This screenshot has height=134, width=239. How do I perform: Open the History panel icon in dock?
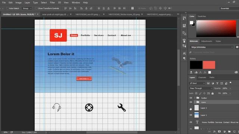(184, 18)
